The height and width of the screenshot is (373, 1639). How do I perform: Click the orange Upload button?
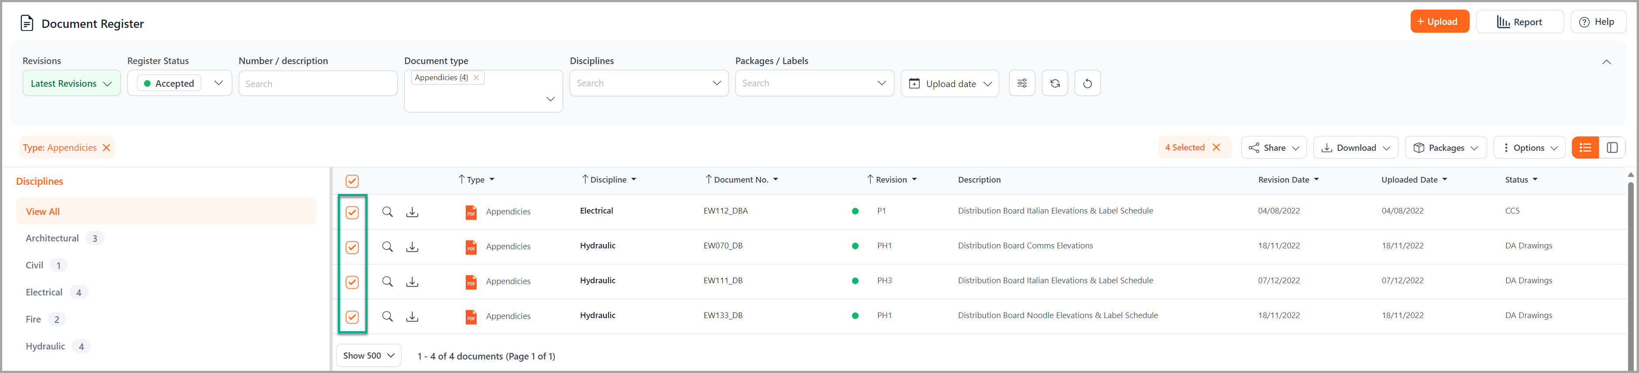click(x=1439, y=22)
